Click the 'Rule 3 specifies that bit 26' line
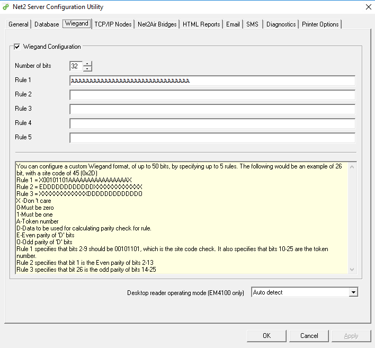The image size is (375, 348). pos(86,270)
